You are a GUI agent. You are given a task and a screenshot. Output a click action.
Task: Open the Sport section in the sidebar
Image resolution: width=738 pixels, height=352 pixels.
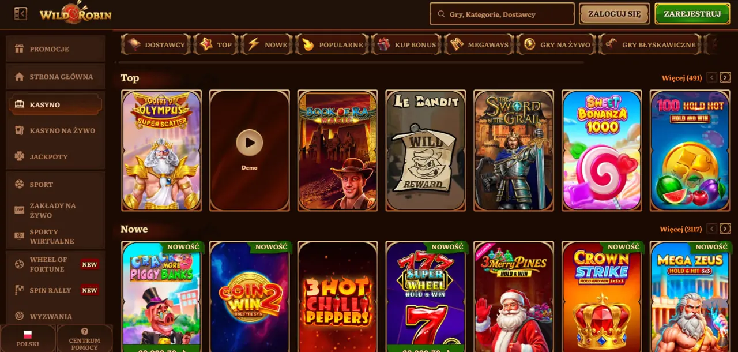55,185
